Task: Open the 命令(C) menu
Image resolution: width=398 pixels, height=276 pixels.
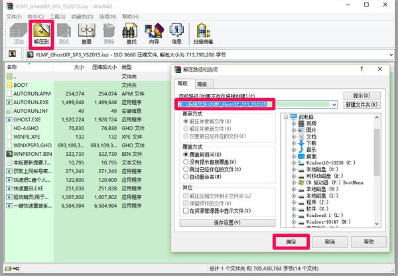Action: (36, 17)
